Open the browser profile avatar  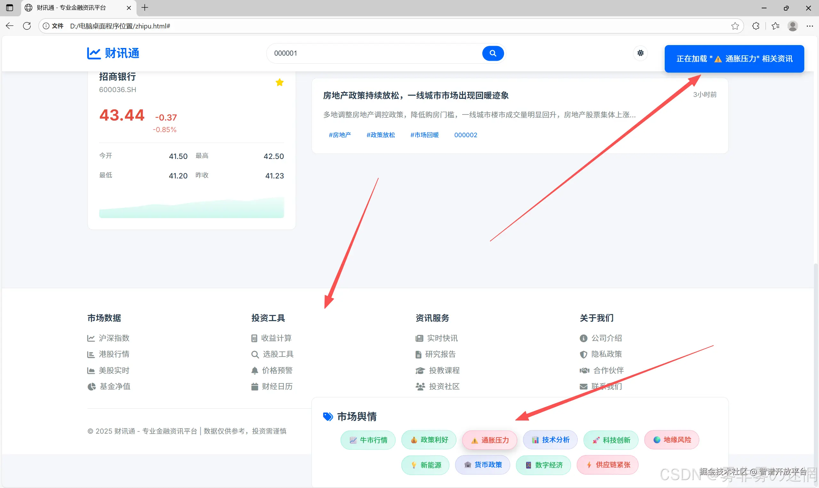click(x=792, y=26)
